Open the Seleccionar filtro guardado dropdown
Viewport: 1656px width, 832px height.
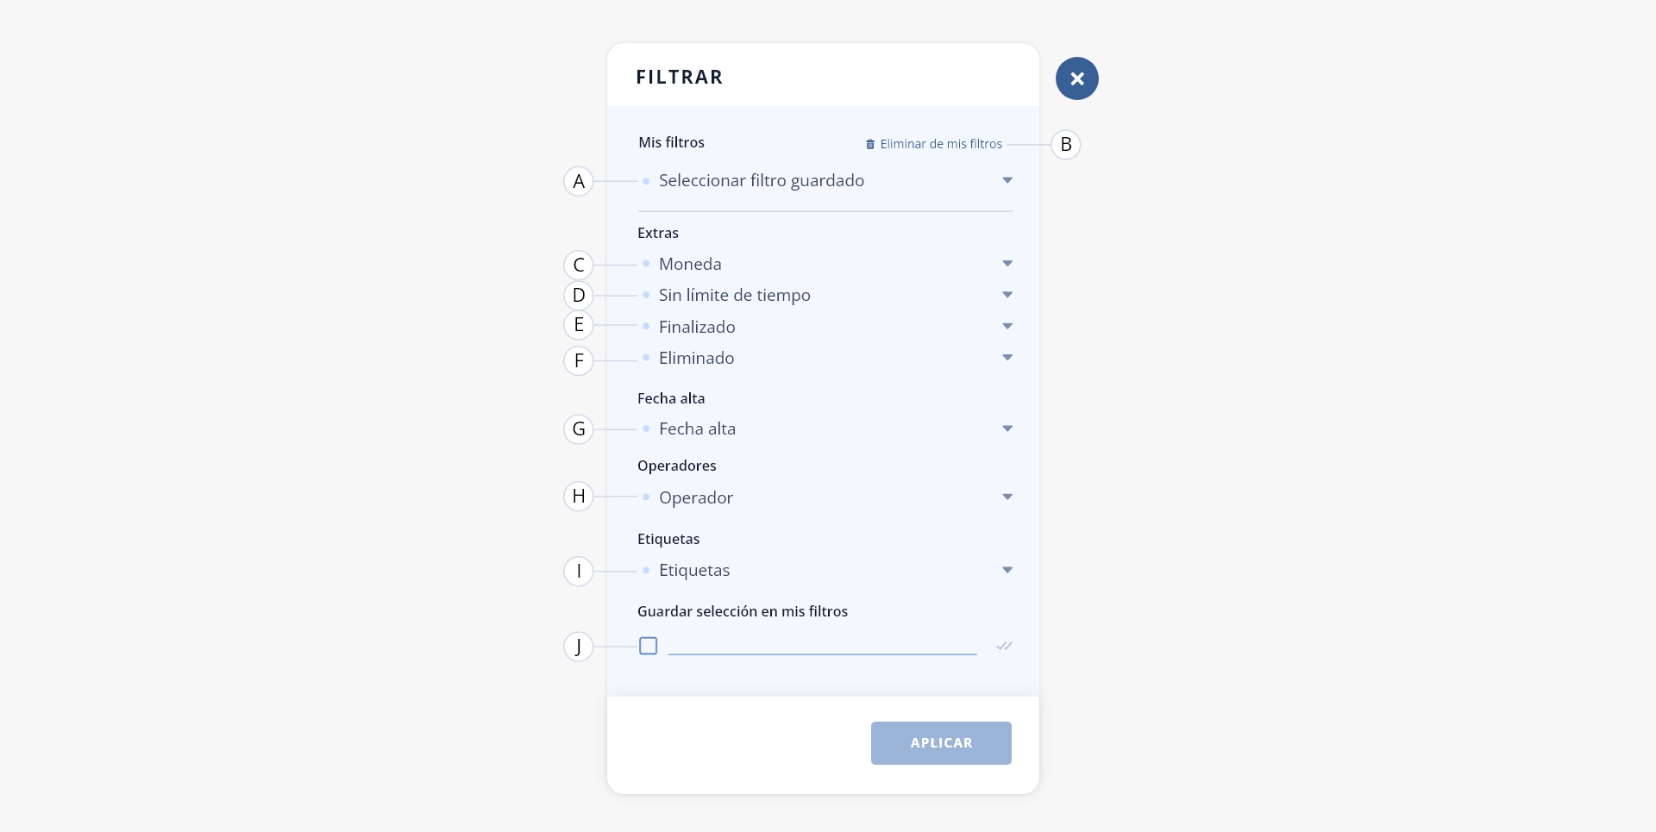(825, 180)
